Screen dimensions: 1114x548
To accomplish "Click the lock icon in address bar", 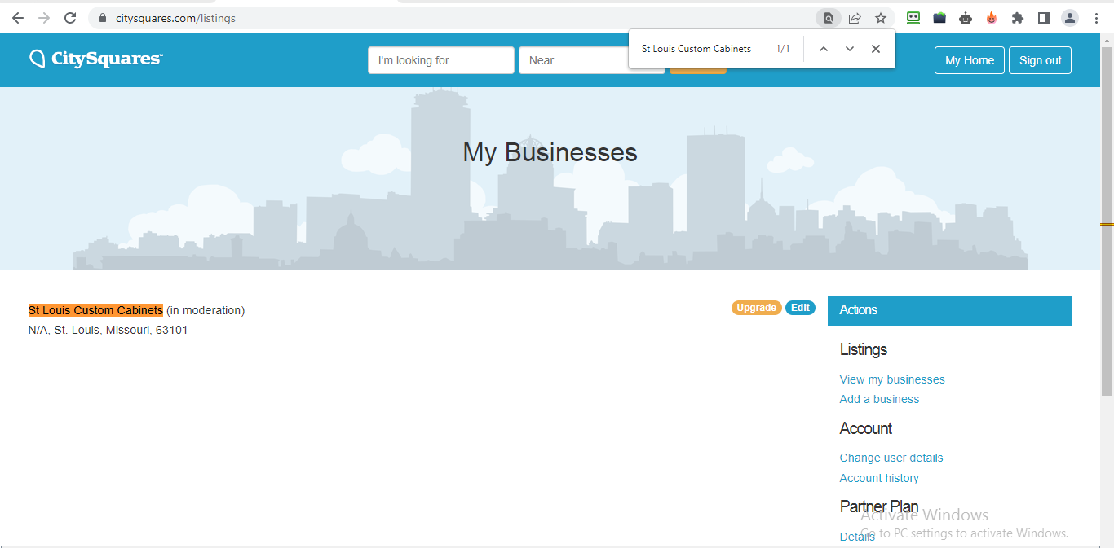I will [x=103, y=18].
